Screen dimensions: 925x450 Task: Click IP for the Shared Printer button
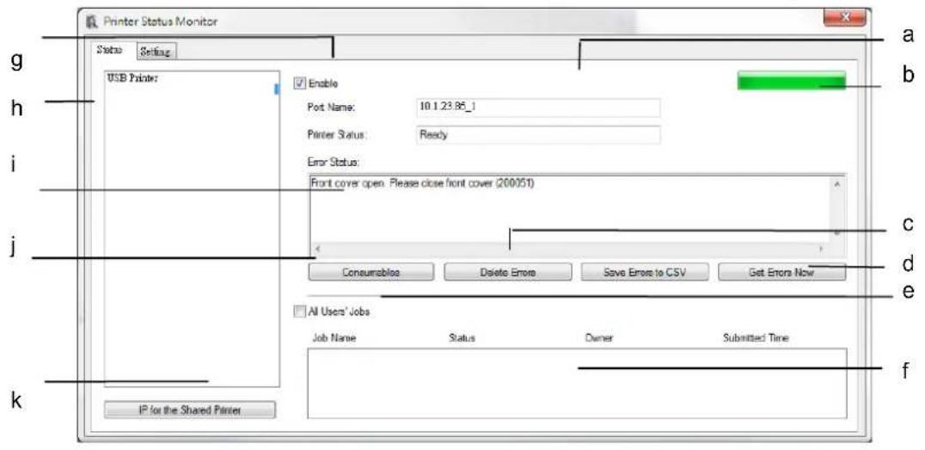tap(190, 410)
